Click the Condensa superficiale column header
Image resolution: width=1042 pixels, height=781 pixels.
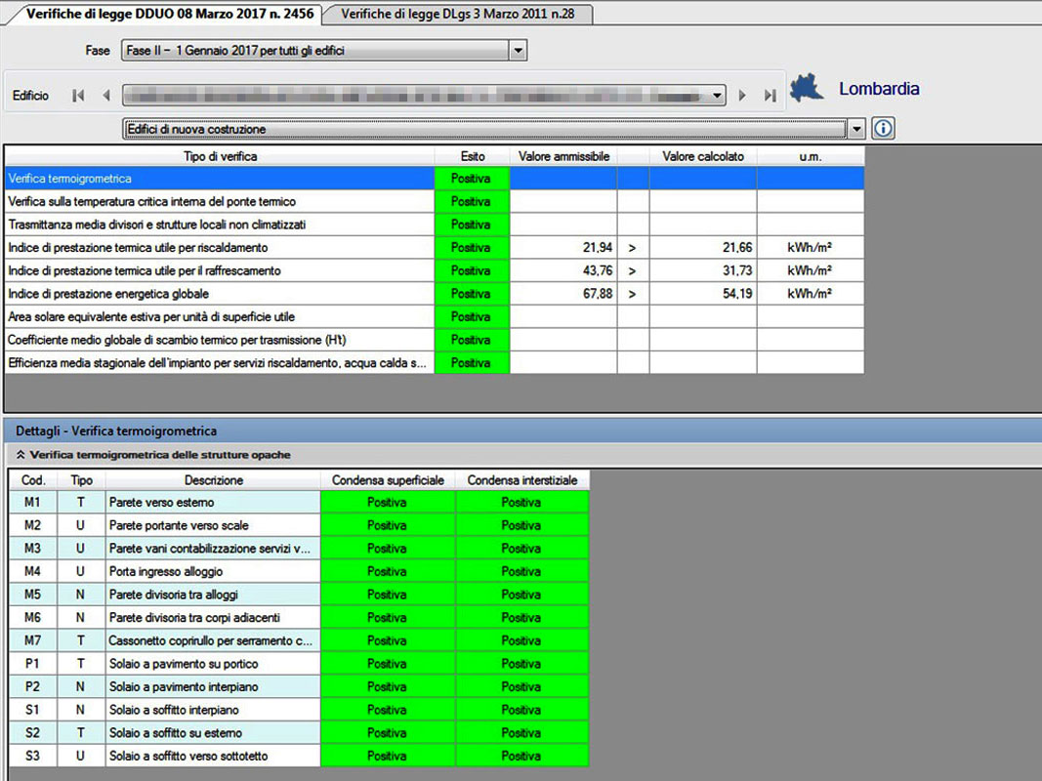click(388, 480)
